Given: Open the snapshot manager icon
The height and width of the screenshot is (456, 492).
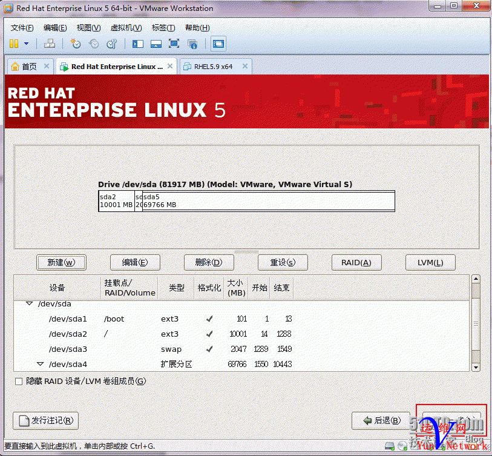Looking at the screenshot, I should pos(112,44).
